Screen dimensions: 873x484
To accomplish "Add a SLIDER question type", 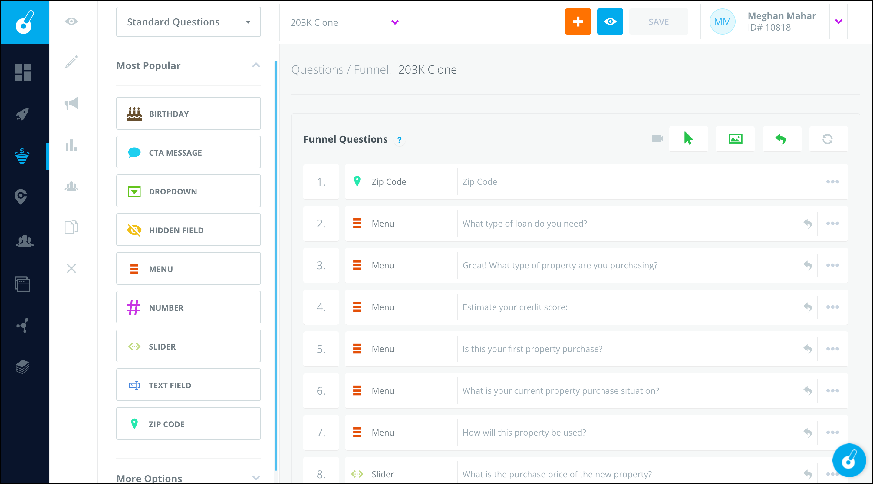I will [188, 346].
